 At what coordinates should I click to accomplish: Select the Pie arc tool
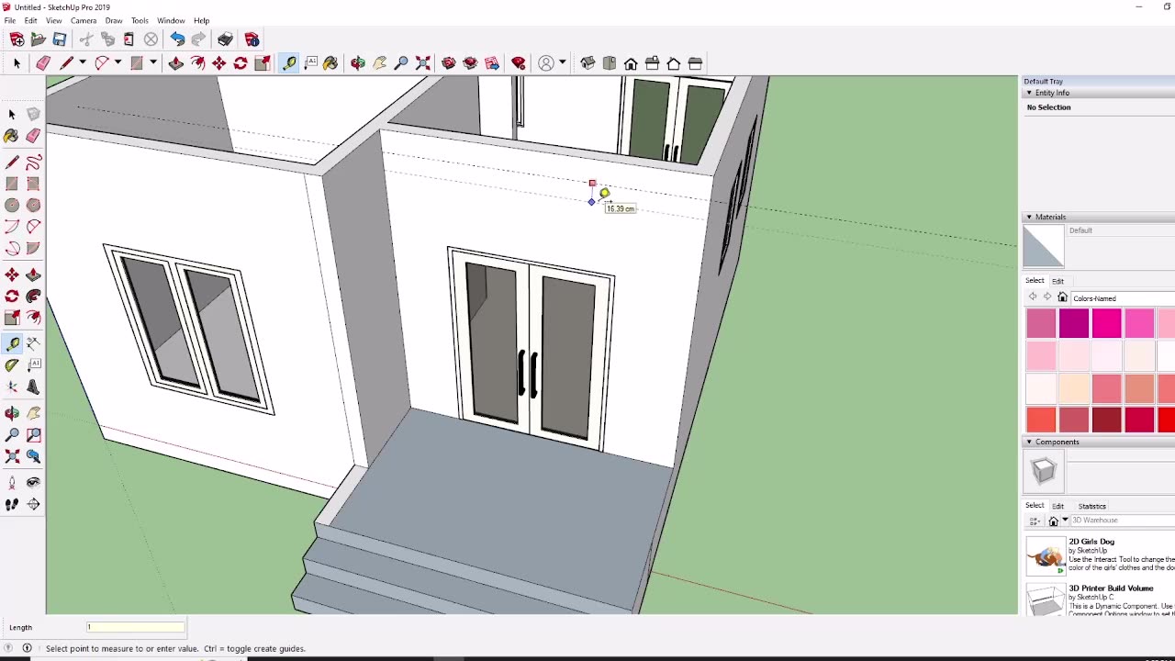coord(33,248)
